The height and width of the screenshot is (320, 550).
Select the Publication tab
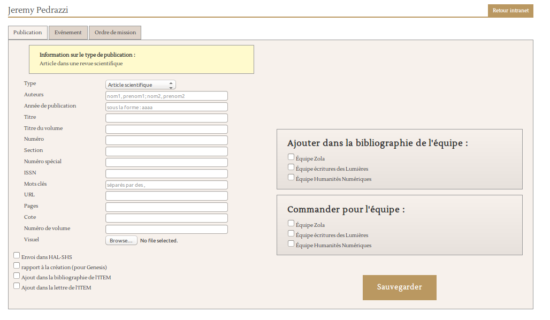coord(28,33)
